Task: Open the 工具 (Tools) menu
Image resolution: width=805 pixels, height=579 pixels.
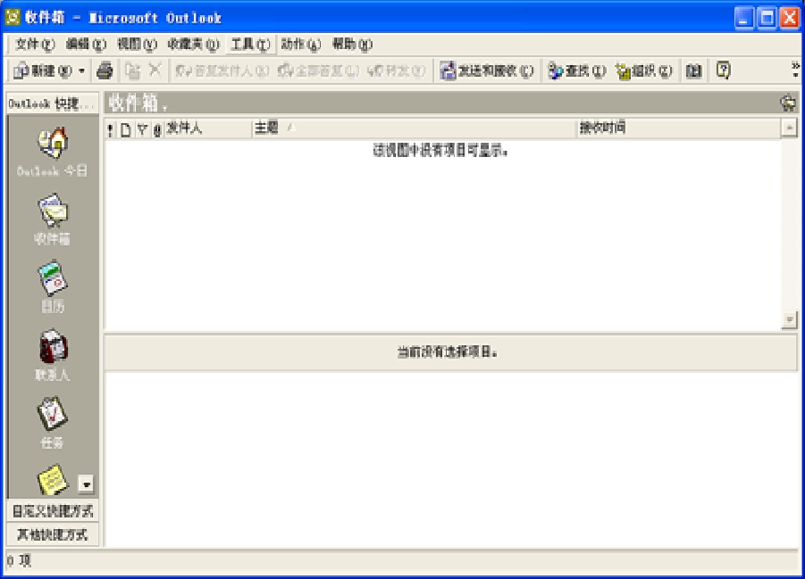Action: (250, 44)
